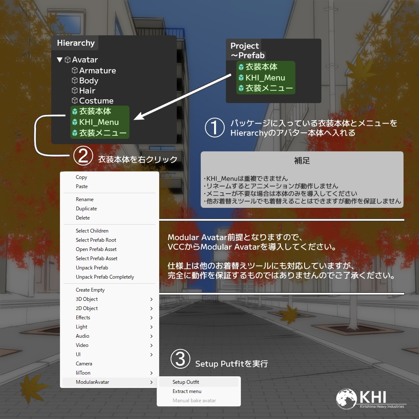This screenshot has width=419, height=419.
Task: Click the arrow beside Light
Action: tap(152, 327)
